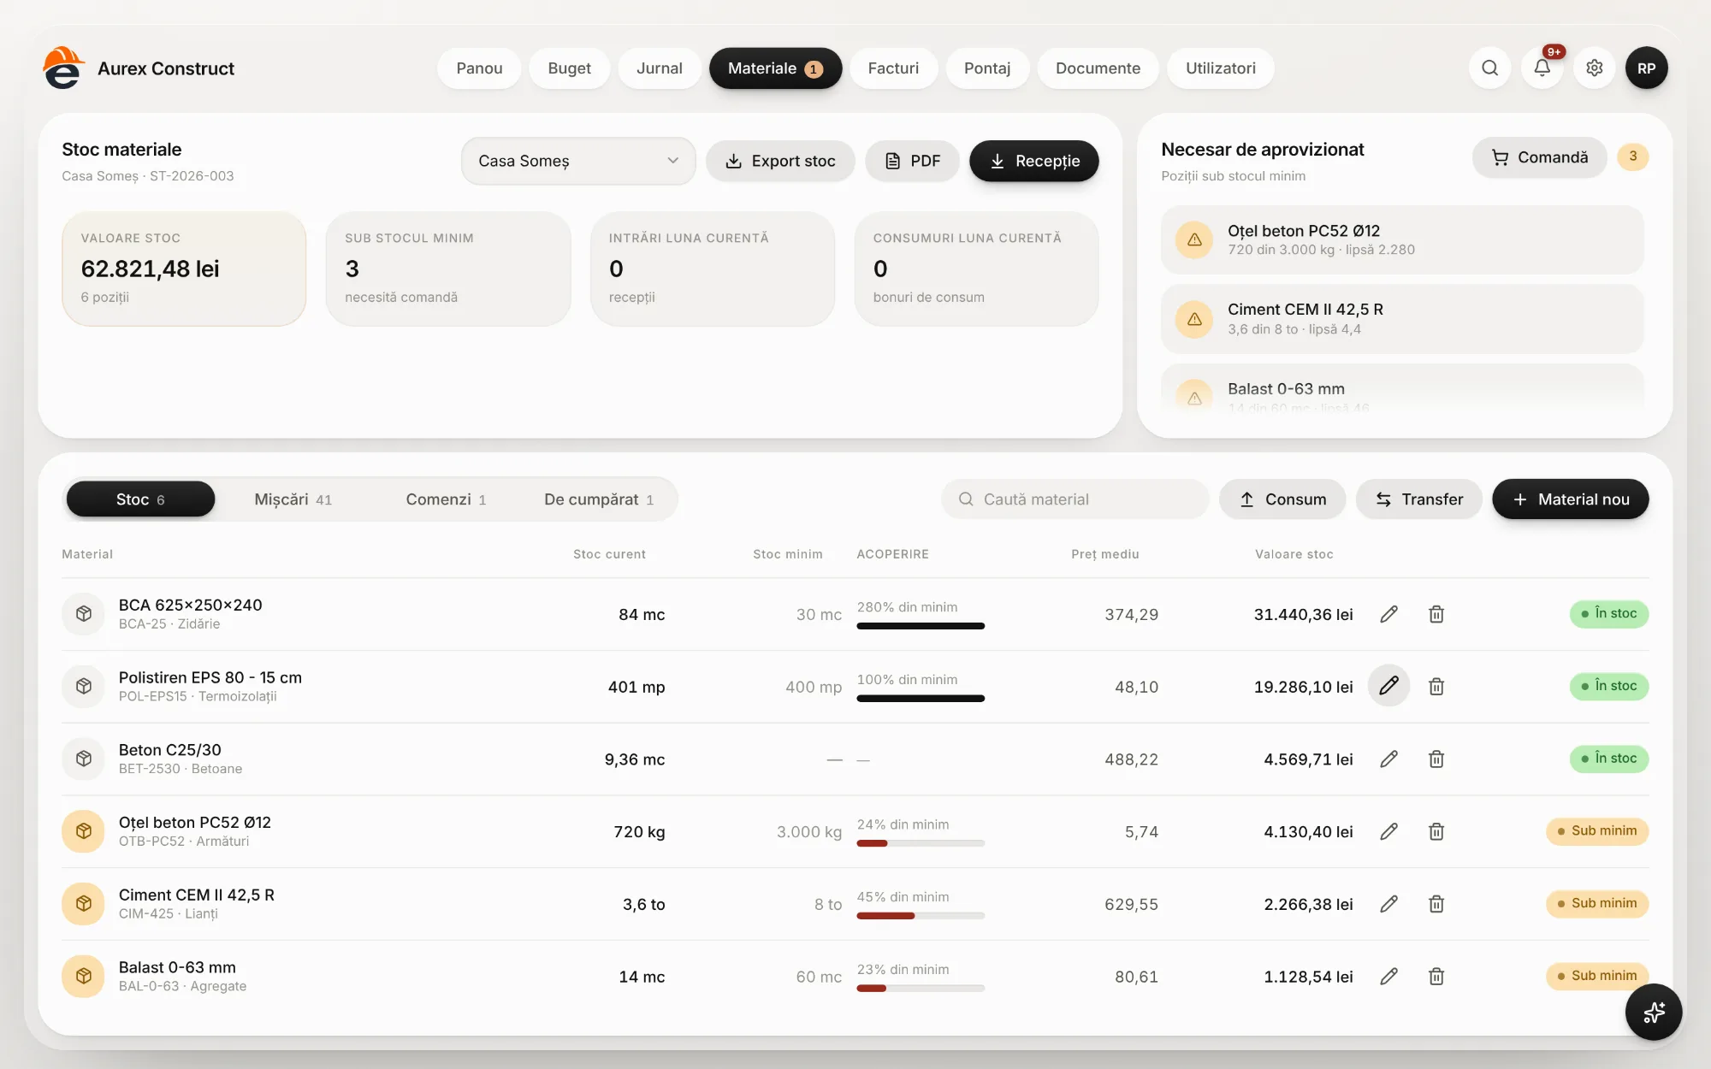The width and height of the screenshot is (1711, 1069).
Task: Delete Beton C25/30 using trash icon
Action: 1436,759
